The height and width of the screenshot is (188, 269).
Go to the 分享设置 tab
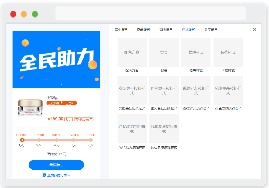pos(211,29)
